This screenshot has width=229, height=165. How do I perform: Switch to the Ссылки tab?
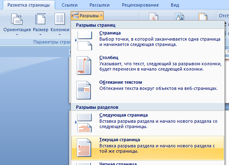point(69,5)
